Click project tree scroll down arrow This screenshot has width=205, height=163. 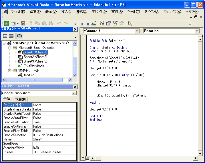click(x=75, y=75)
